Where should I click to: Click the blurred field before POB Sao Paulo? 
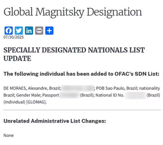(x=77, y=88)
